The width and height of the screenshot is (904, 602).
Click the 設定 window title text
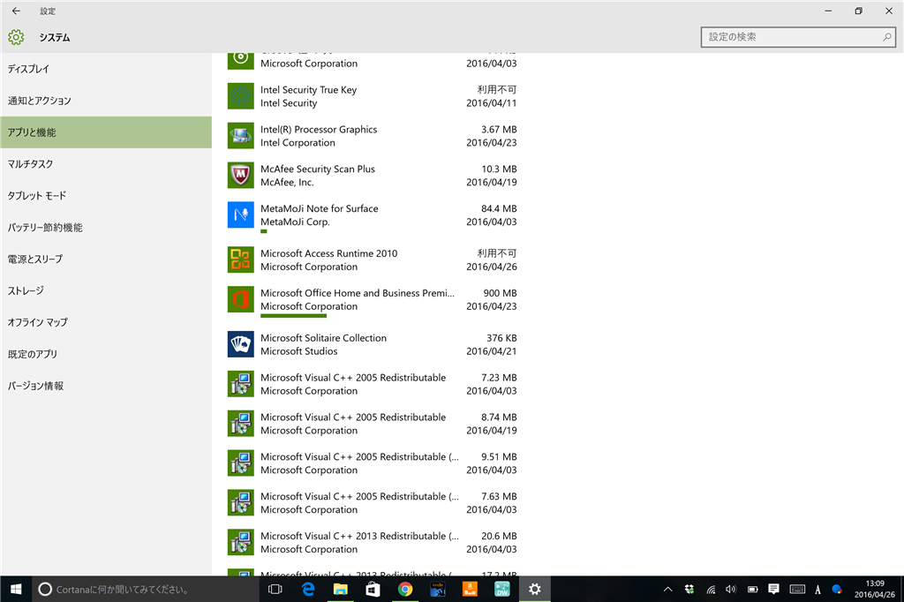[48, 11]
